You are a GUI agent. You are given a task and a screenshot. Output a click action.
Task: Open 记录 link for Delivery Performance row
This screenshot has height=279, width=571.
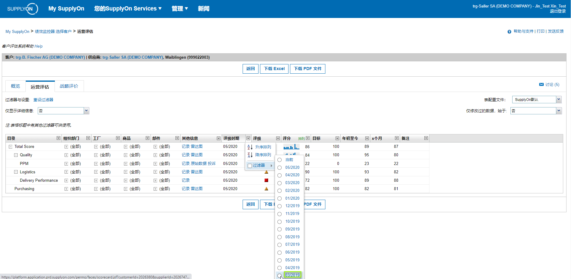(x=186, y=180)
